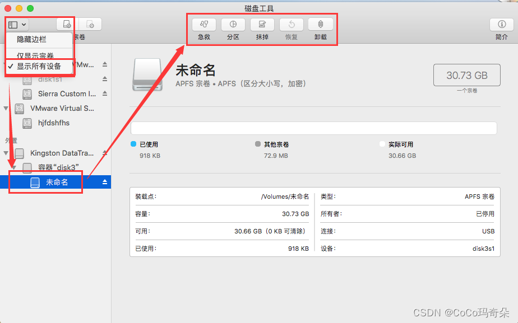Click the First Aid (急救) toolbar icon
The image size is (518, 323).
coord(203,25)
